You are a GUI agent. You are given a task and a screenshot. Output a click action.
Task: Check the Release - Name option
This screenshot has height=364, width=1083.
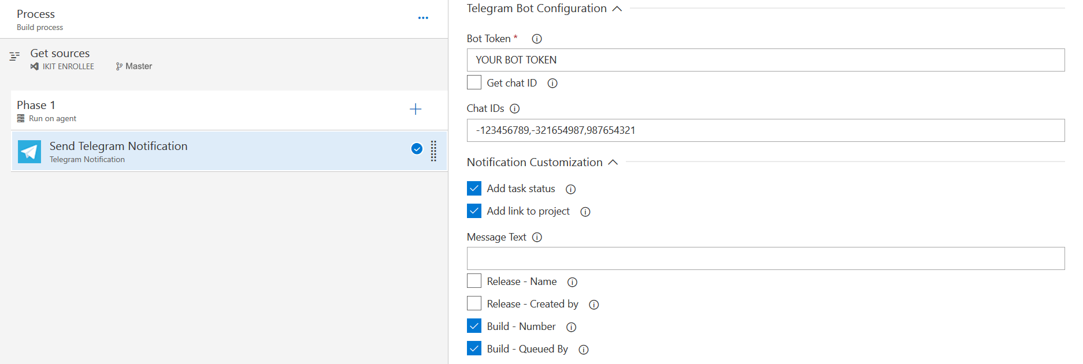[x=474, y=281]
